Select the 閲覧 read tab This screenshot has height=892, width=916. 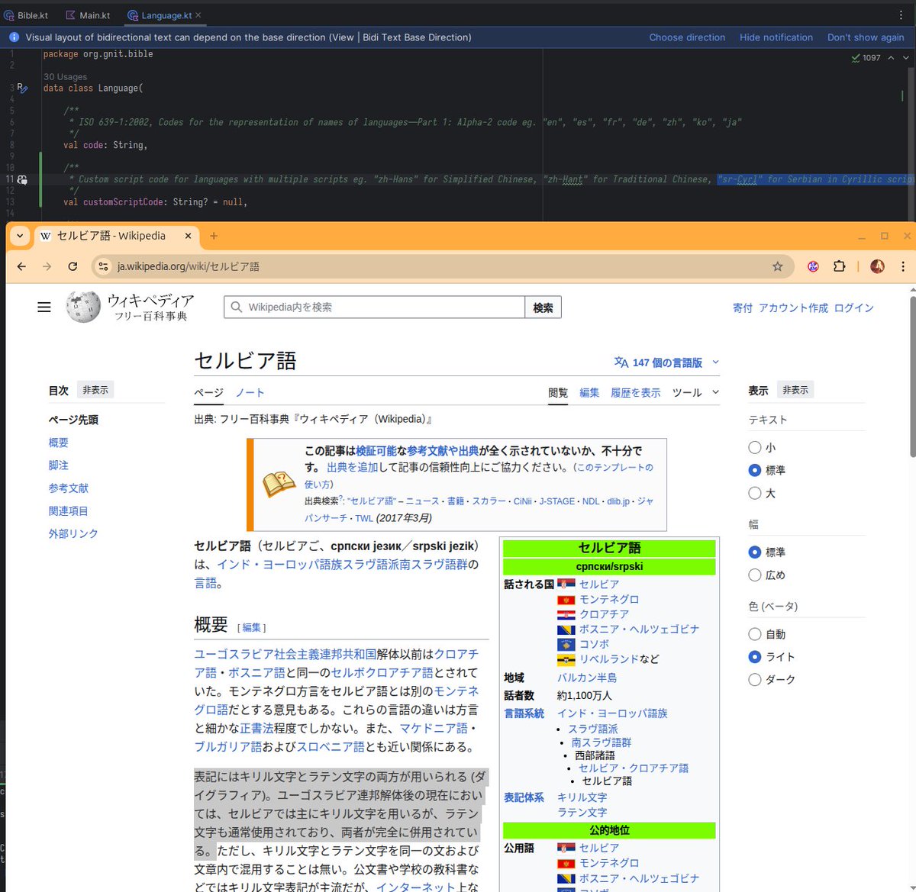(558, 393)
